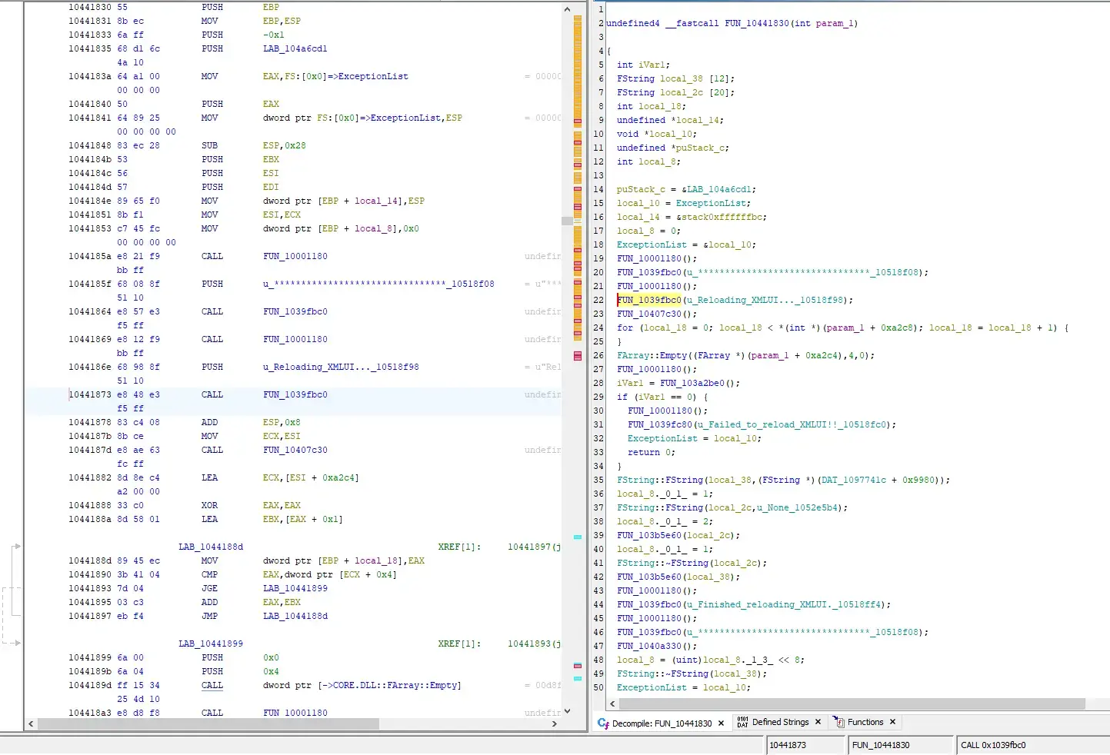Viewport: 1110px width, 755px height.
Task: Click the listing vertical scrollbar up arrow
Action: click(568, 9)
